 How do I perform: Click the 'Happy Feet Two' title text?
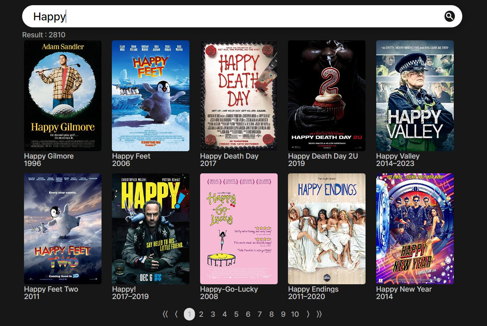click(x=51, y=289)
